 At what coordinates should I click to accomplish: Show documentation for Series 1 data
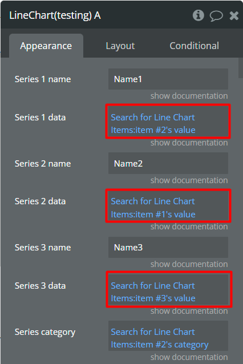(x=189, y=143)
